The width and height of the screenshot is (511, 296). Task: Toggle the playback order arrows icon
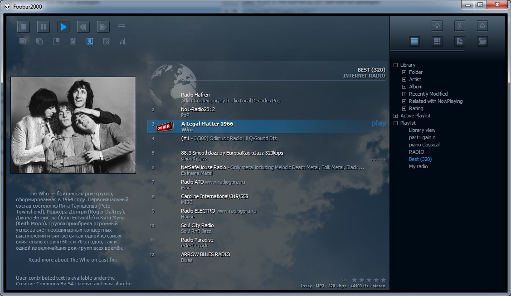point(122,26)
